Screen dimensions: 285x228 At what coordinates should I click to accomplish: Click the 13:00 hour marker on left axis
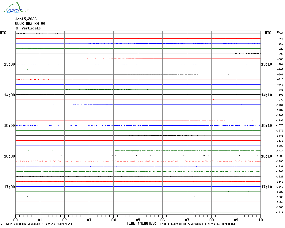pyautogui.click(x=9, y=64)
